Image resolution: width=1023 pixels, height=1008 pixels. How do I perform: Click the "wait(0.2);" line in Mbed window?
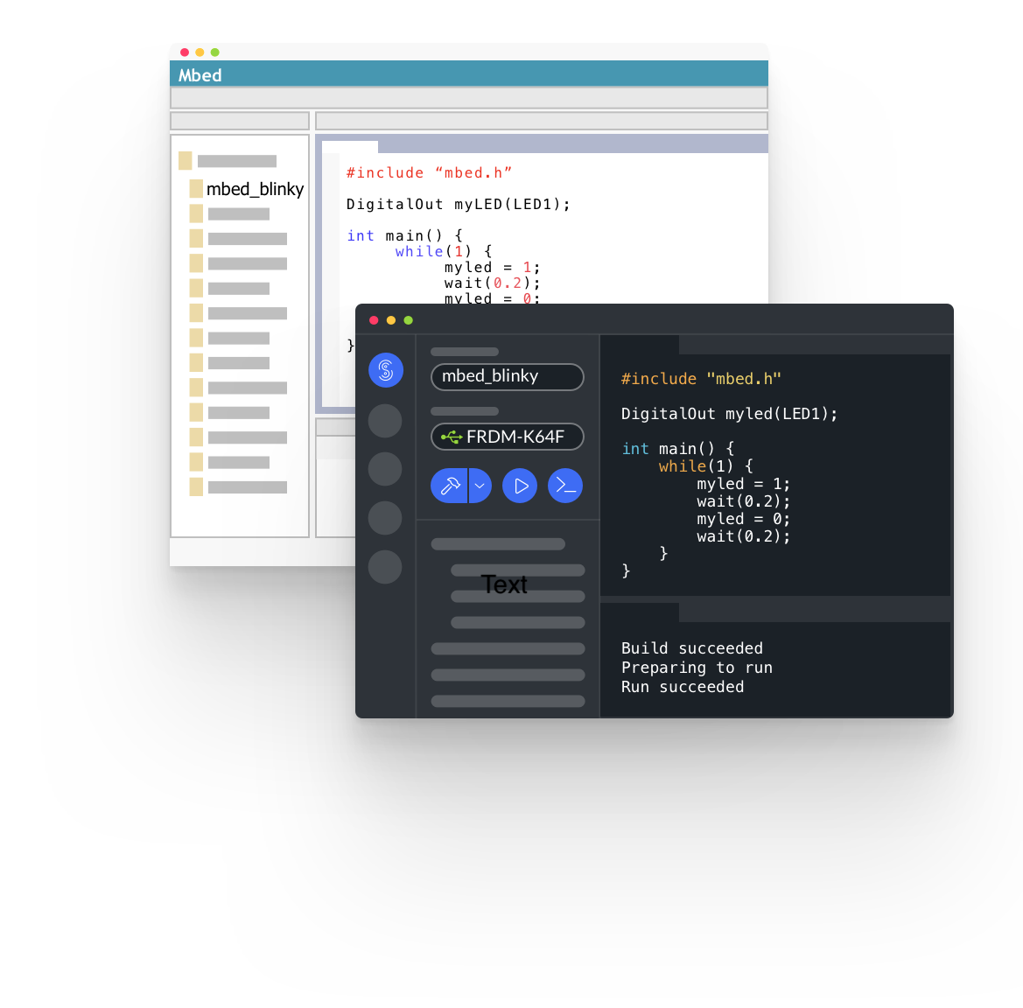pos(492,283)
